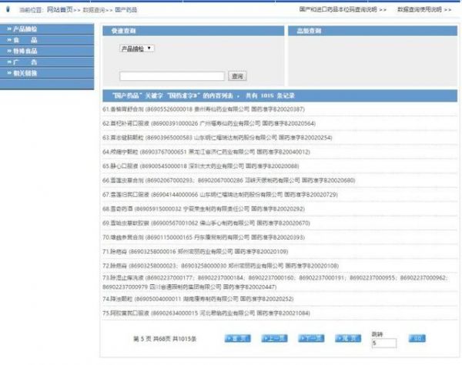462x365 pixels.
Task: Focus the quick search keyword field
Action: (172, 76)
